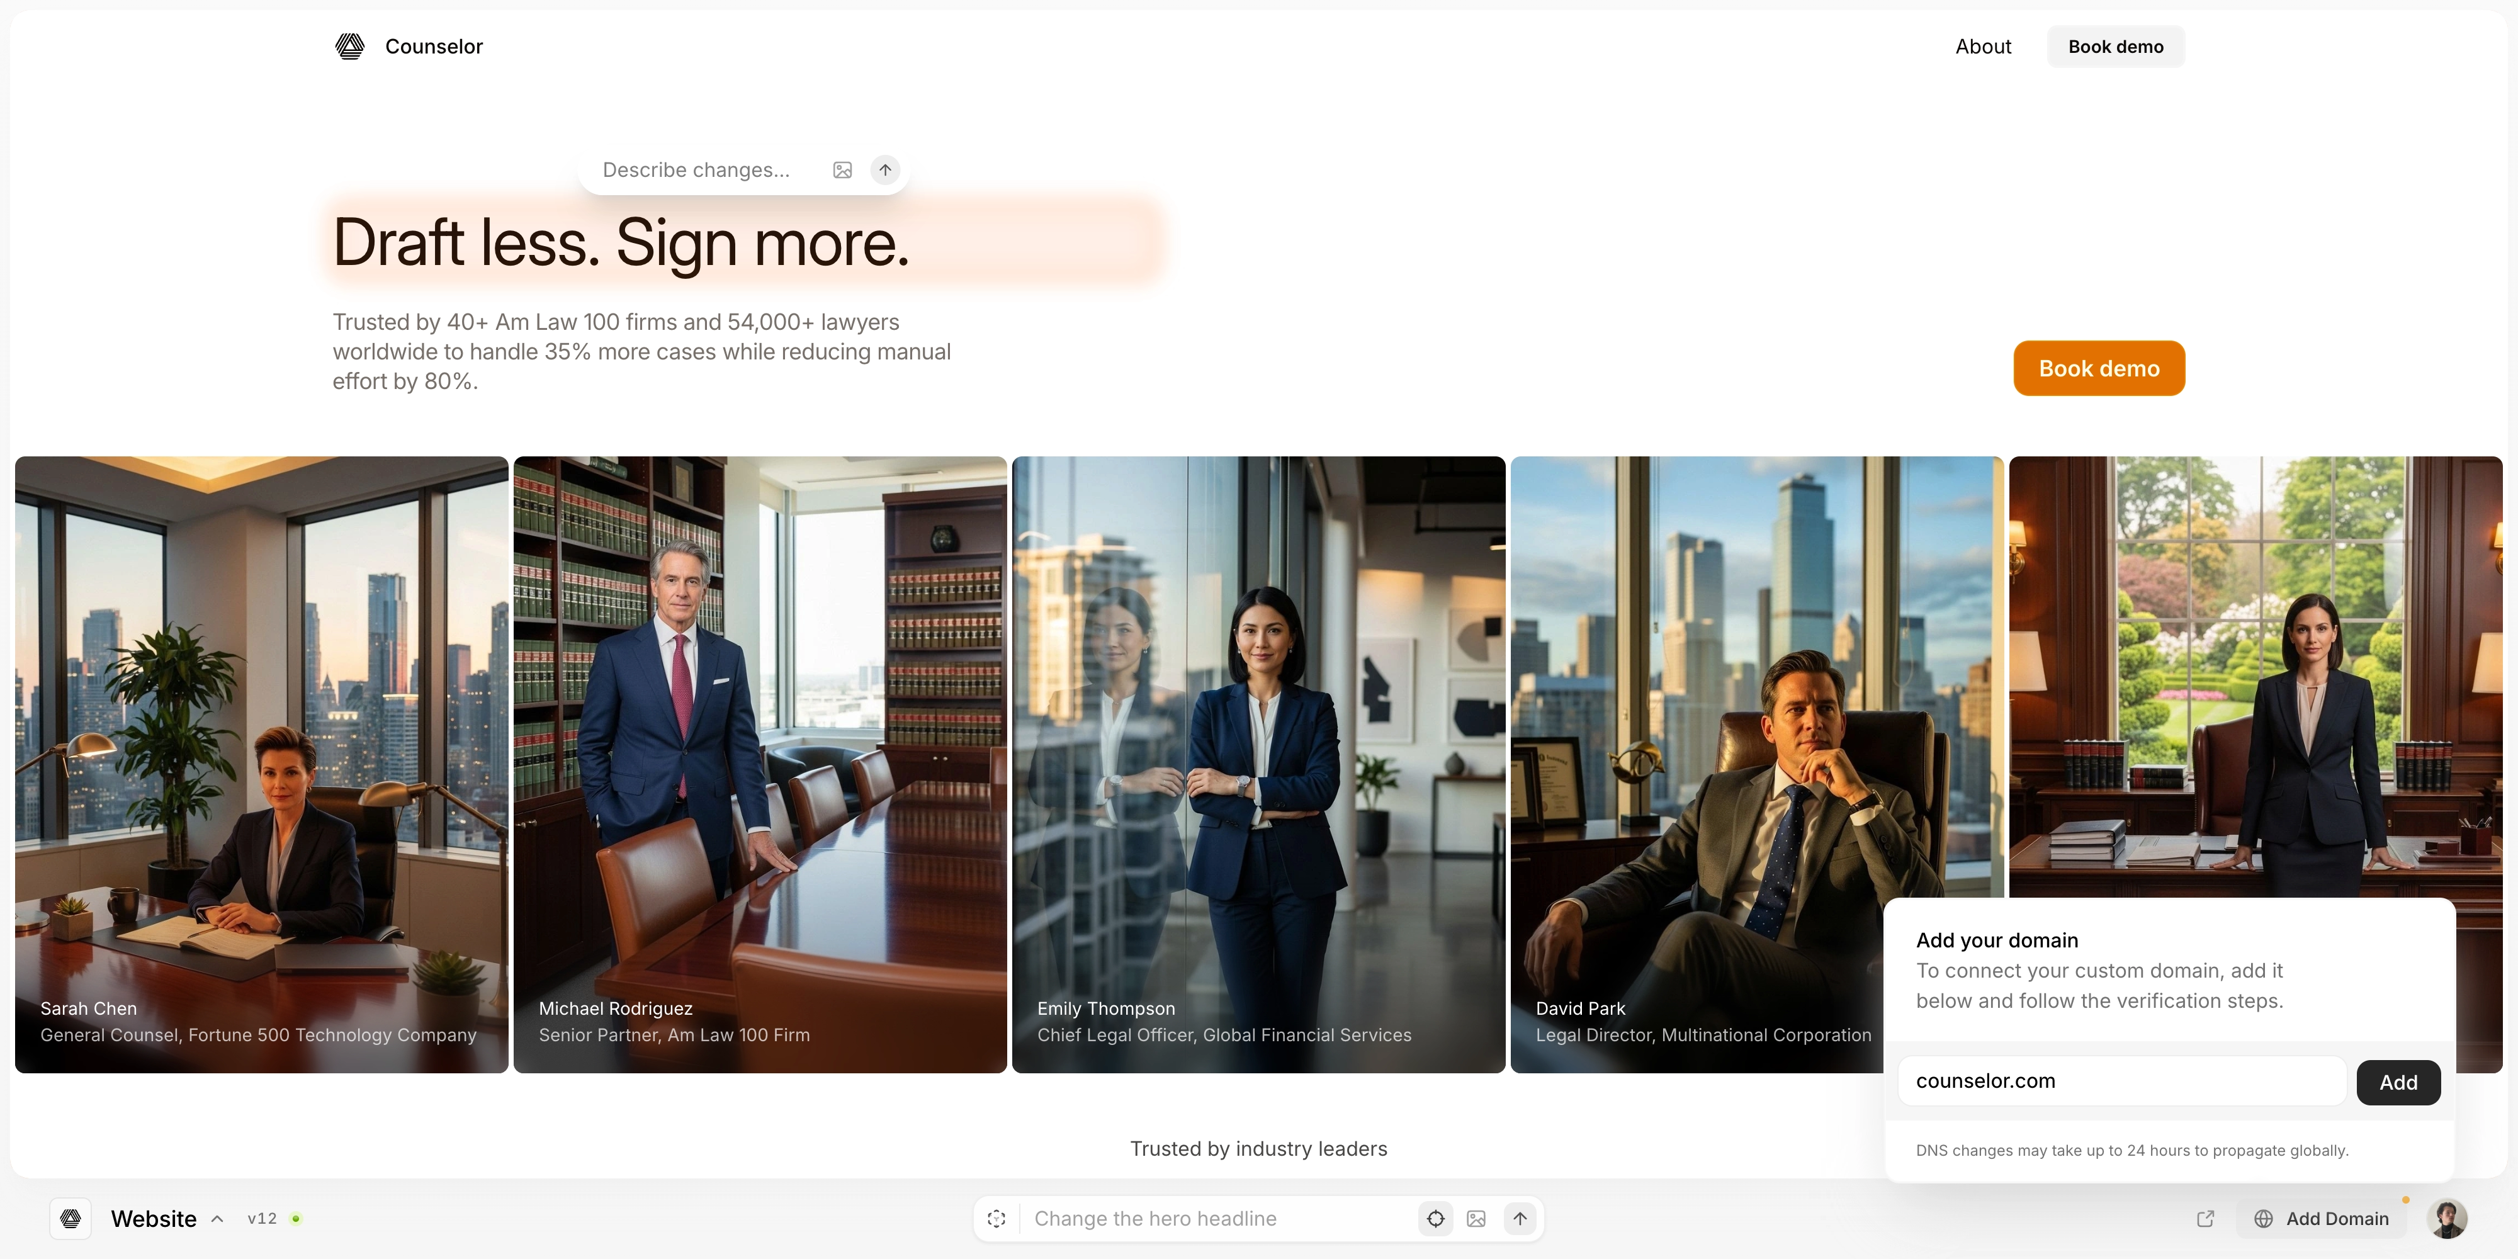Select the Michael Rodriguez photo card
The image size is (2518, 1259).
pyautogui.click(x=760, y=764)
